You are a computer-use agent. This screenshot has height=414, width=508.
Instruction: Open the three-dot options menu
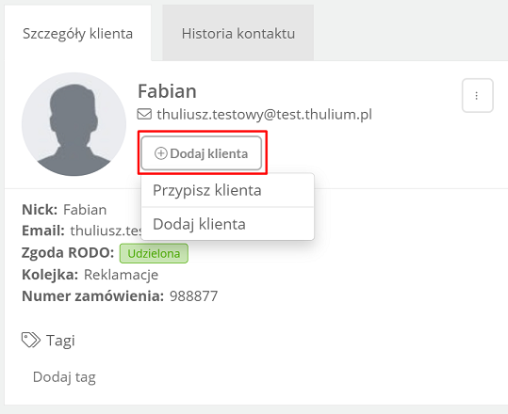coord(477,95)
